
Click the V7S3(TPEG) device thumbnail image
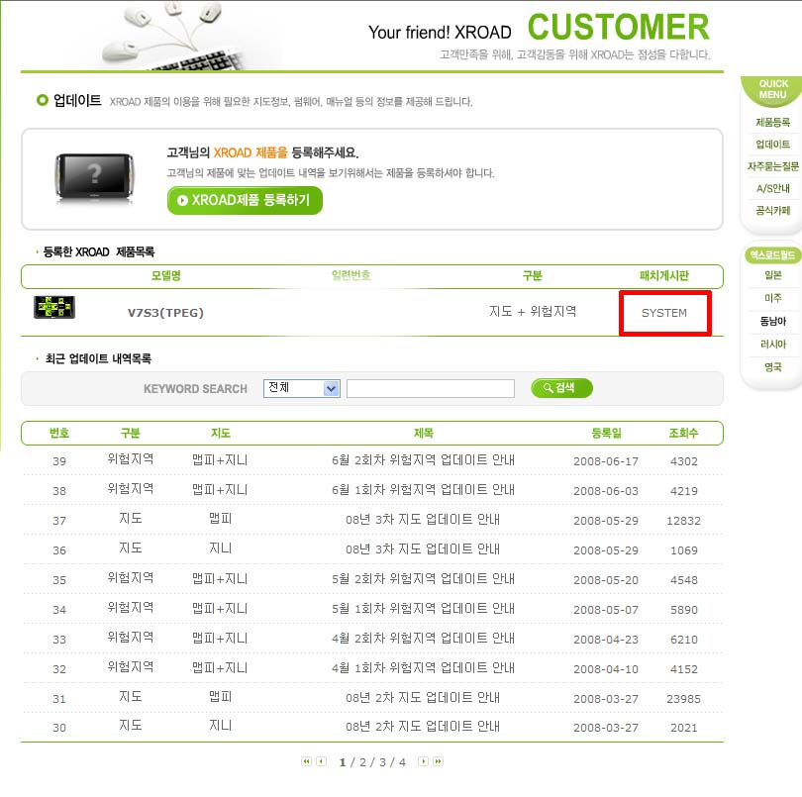(x=54, y=307)
